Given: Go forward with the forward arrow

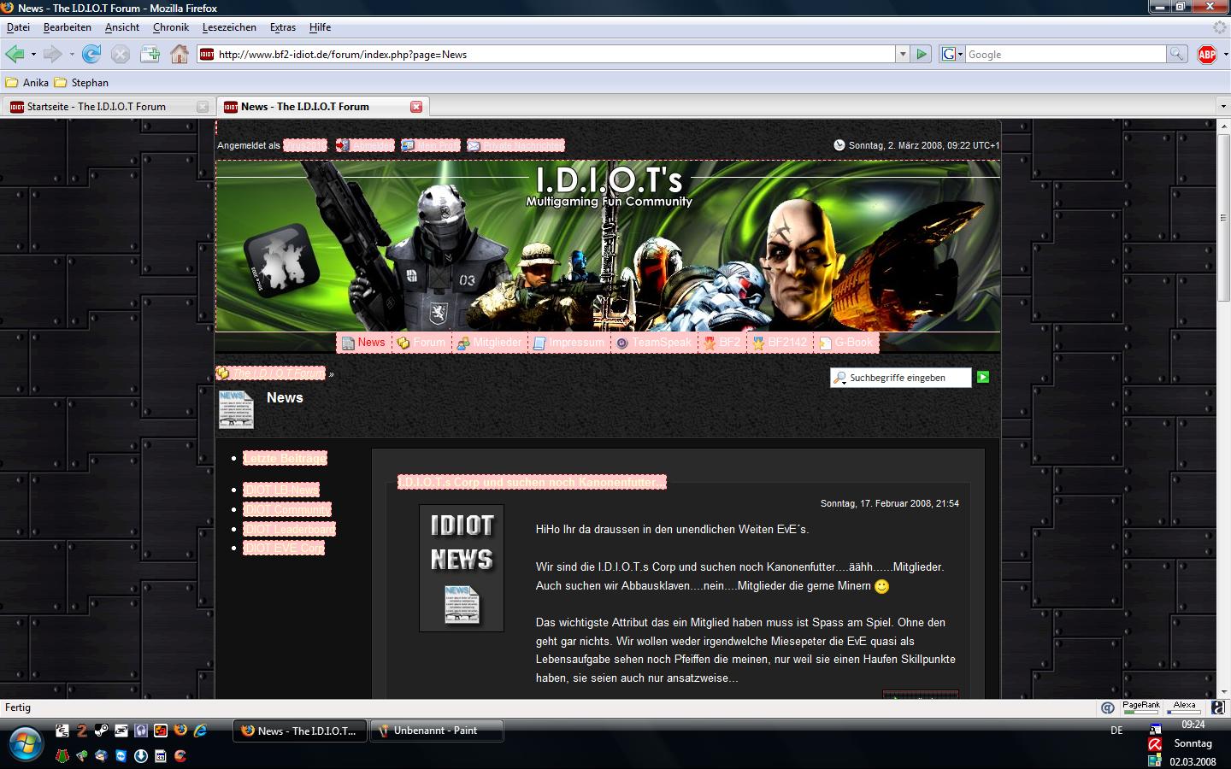Looking at the screenshot, I should (53, 54).
